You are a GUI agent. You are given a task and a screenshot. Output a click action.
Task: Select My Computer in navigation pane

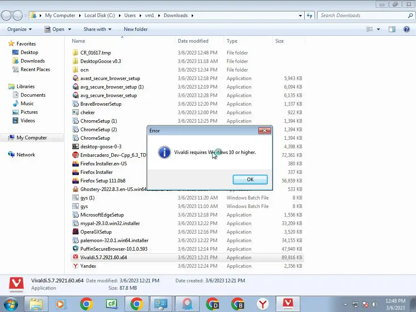click(32, 137)
